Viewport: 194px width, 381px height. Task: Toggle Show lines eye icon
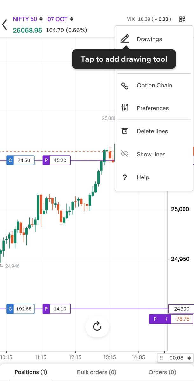coord(125,154)
